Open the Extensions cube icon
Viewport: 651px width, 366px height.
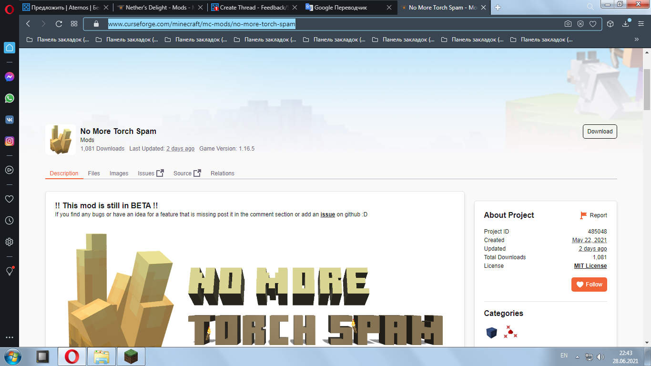610,24
